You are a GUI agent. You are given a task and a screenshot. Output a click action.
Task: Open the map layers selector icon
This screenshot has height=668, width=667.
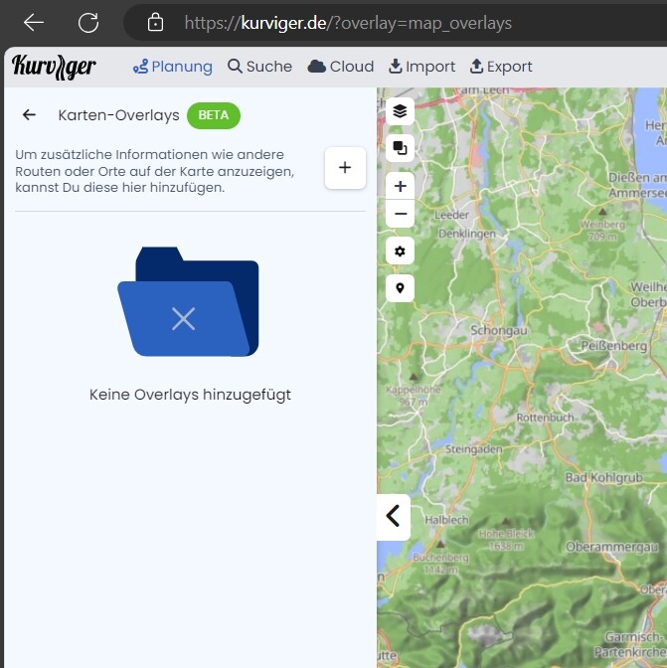pos(400,111)
